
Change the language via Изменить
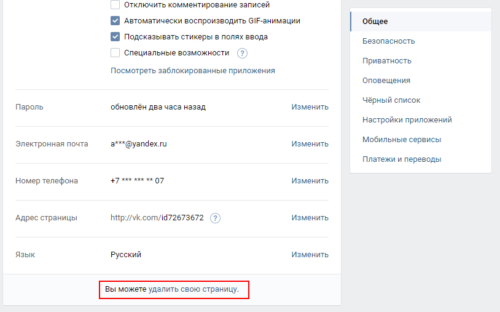[x=310, y=255]
